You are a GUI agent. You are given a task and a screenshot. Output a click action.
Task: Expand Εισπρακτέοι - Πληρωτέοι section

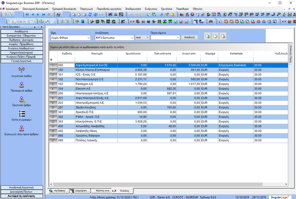tap(22, 35)
